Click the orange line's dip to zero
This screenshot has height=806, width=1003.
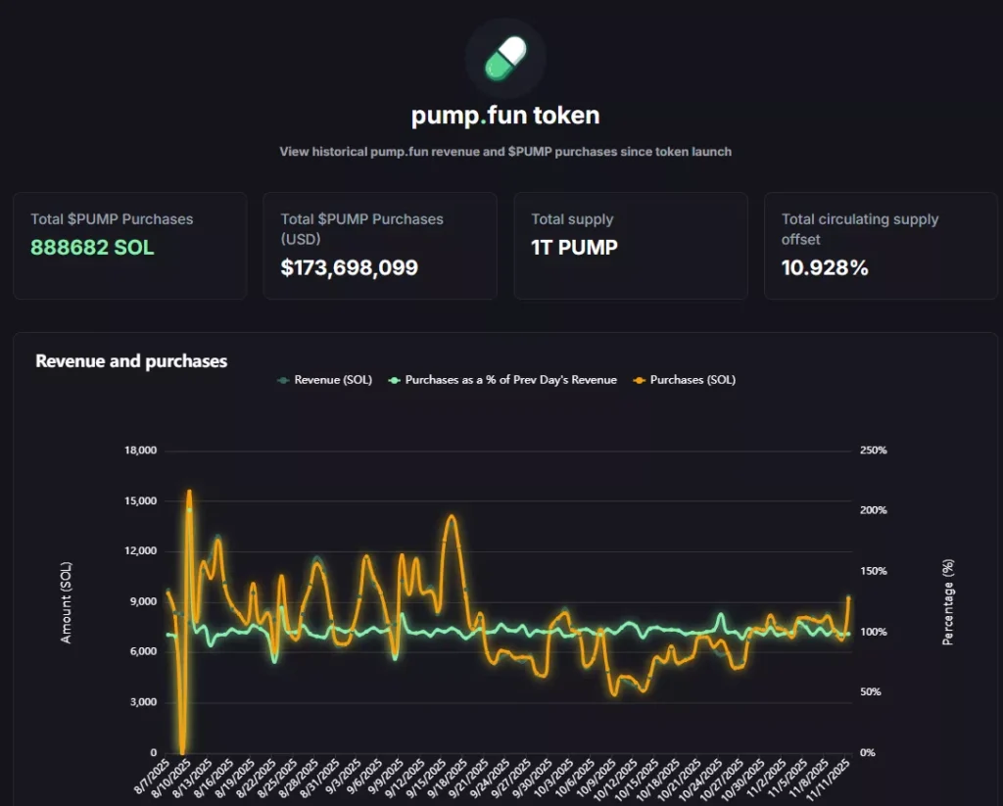(182, 748)
